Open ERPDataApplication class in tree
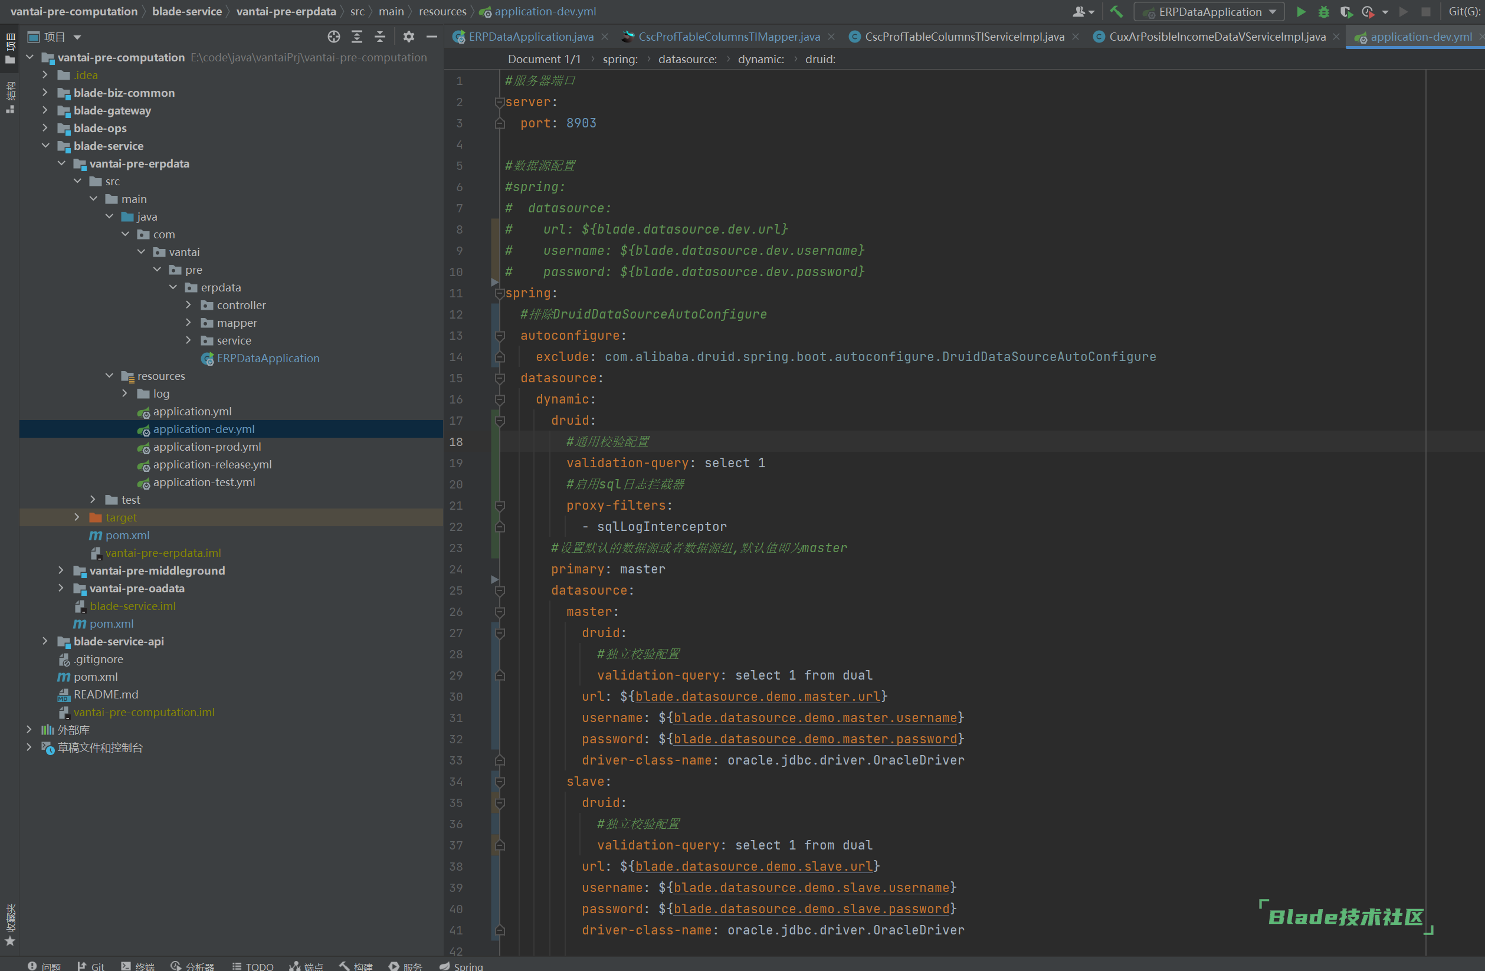 tap(268, 358)
